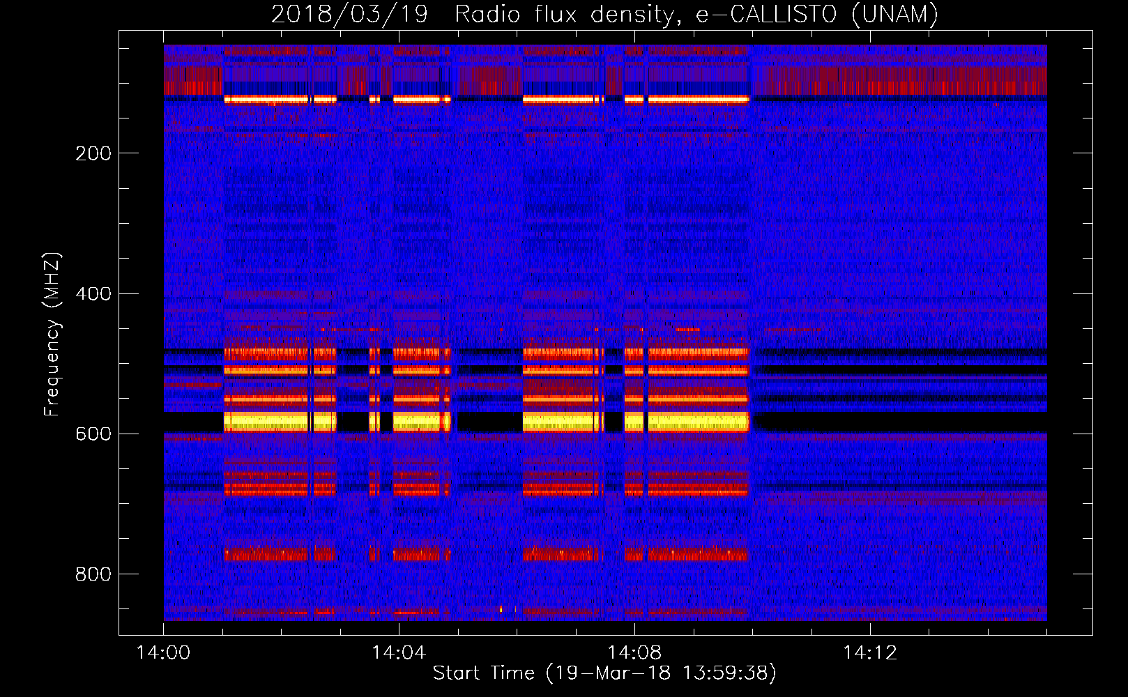Click the 14:04 time tick label

click(399, 652)
